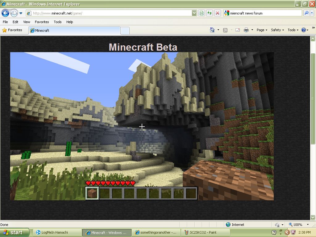Open the Tools command bar dropdown
316x237 pixels.
[x=293, y=30]
